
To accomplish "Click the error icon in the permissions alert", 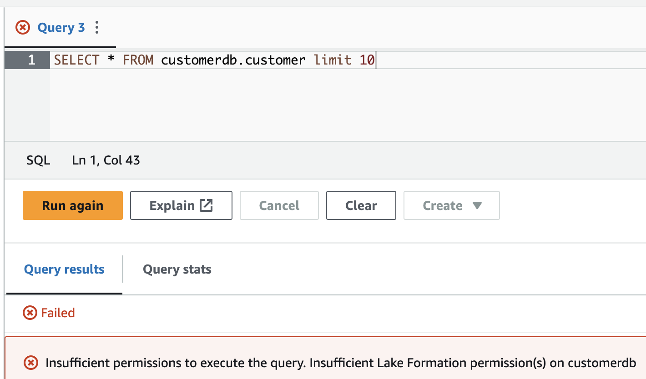I will 30,363.
